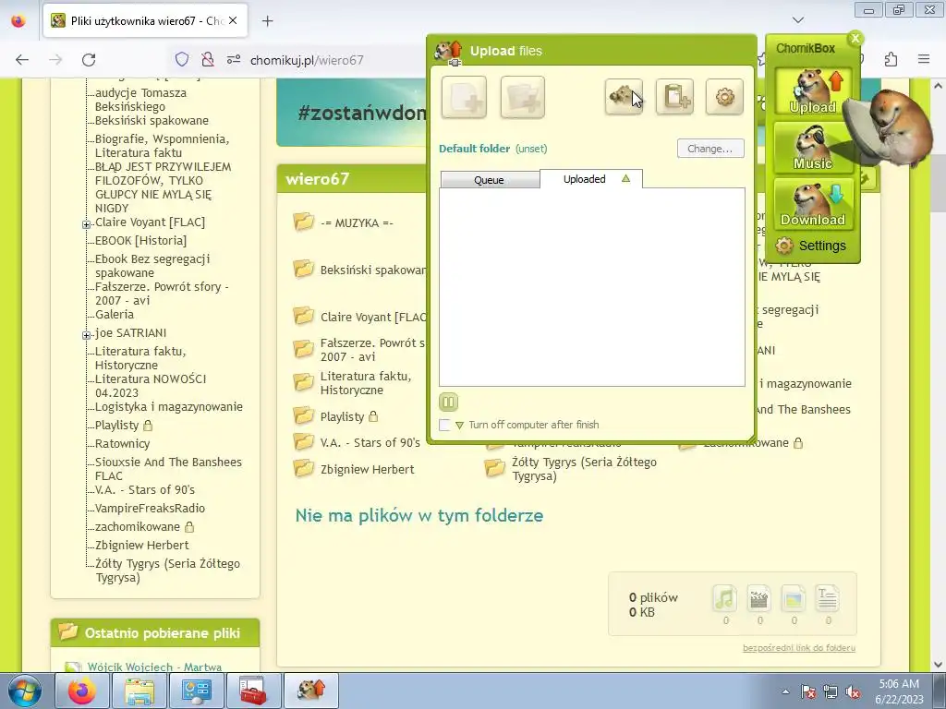Open the Playlisty folder in the main list

click(342, 416)
